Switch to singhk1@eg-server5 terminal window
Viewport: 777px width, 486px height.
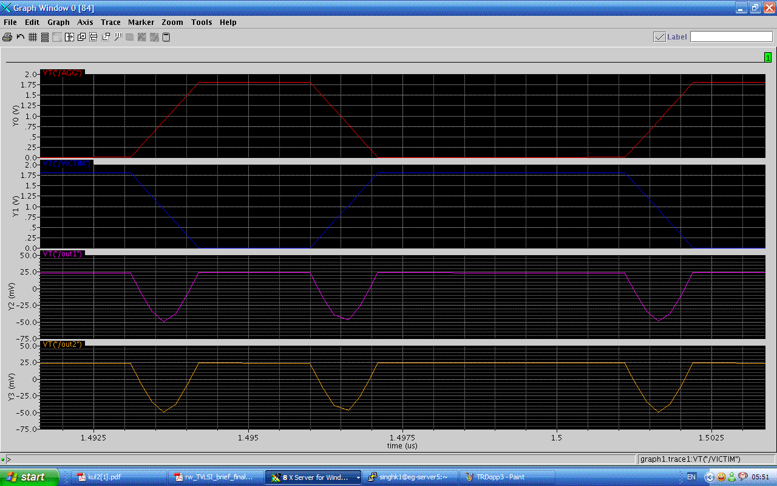(410, 477)
